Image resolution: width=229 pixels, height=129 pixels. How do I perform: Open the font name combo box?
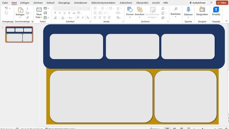(67, 8)
